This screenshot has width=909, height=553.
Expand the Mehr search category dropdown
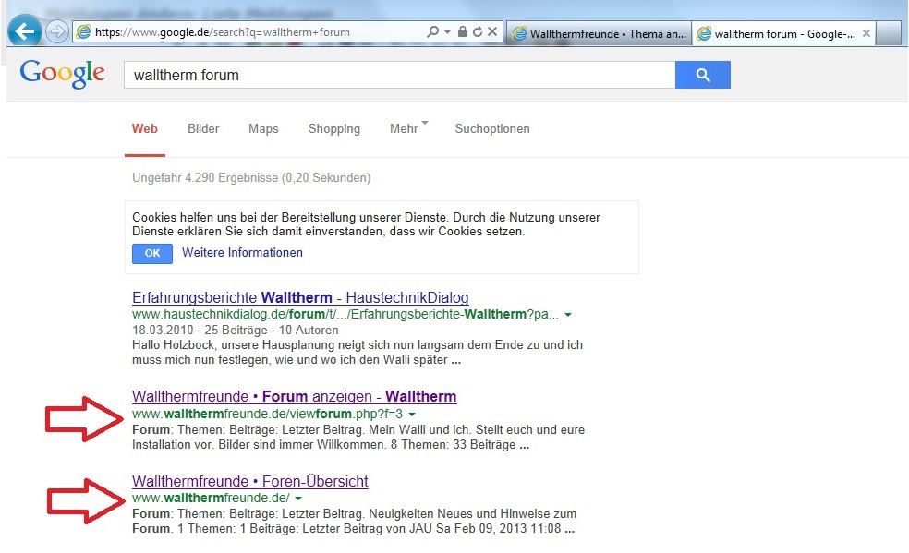tap(408, 128)
